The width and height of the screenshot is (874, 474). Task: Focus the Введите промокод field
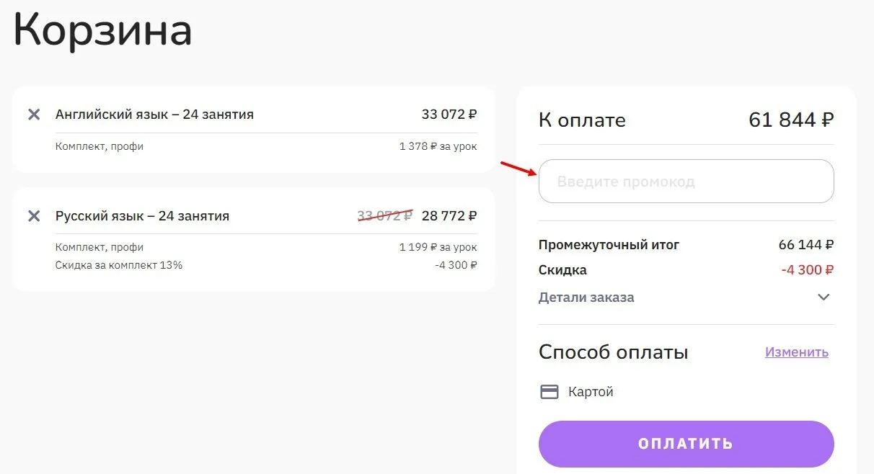pos(686,182)
